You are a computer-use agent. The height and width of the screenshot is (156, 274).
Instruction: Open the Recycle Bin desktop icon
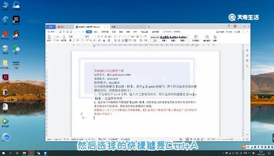tap(5, 48)
